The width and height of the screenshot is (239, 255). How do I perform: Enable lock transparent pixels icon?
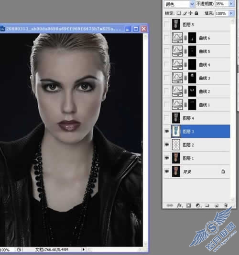(179, 13)
